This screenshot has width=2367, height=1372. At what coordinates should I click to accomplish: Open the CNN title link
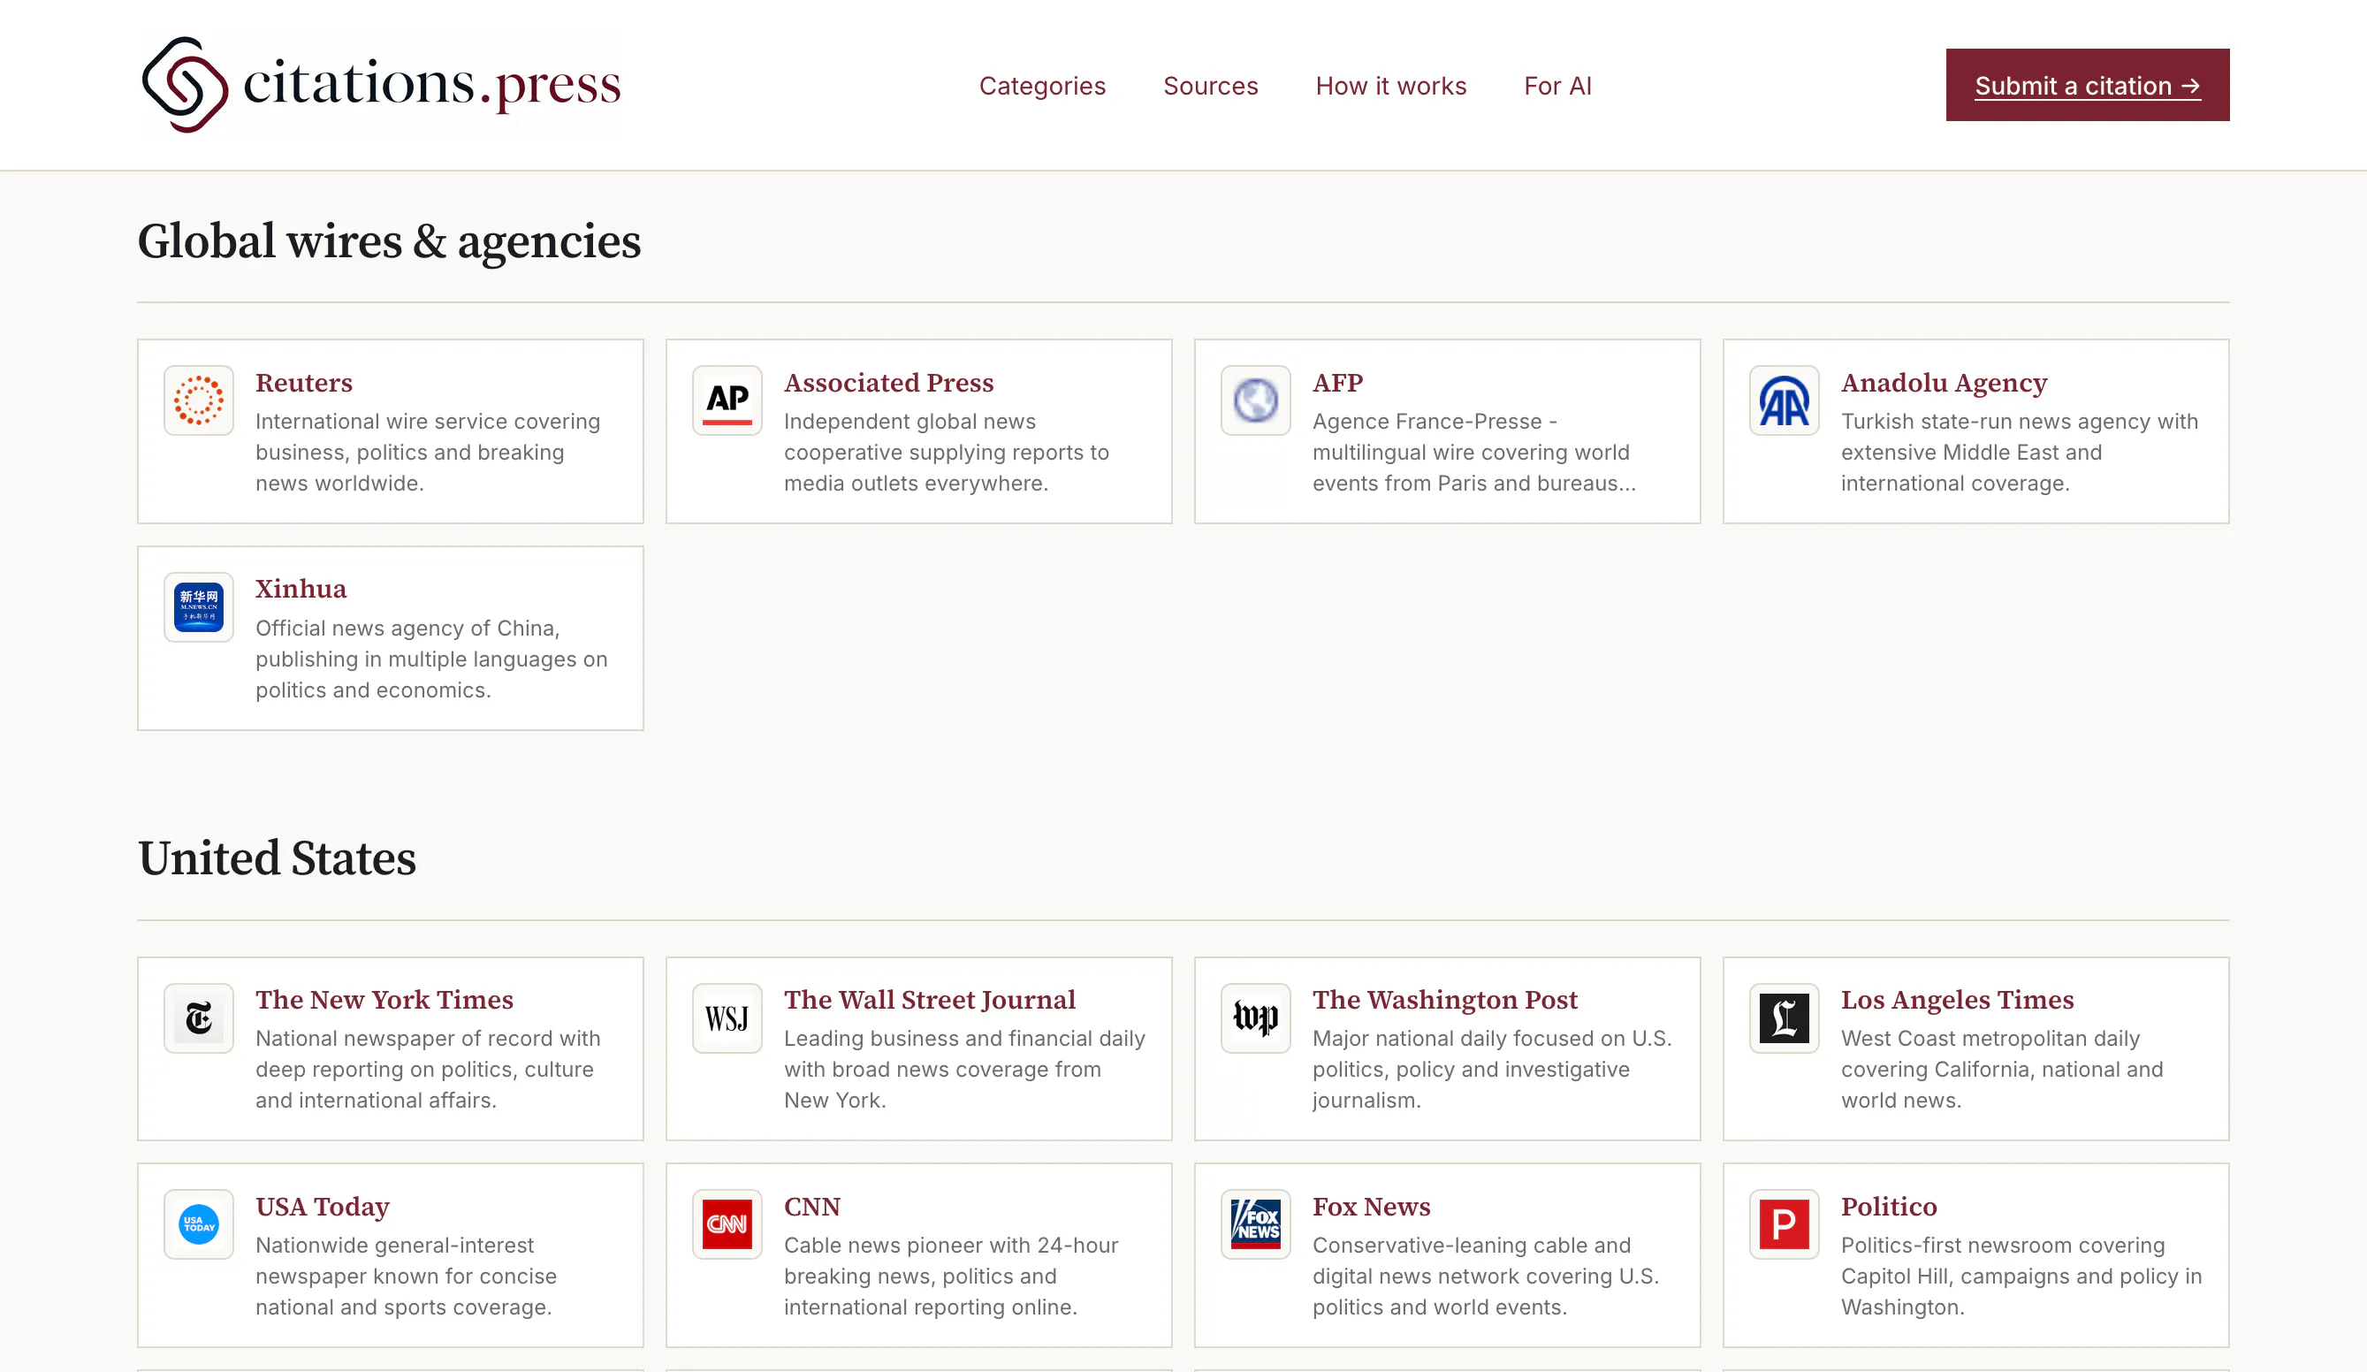[x=811, y=1206]
